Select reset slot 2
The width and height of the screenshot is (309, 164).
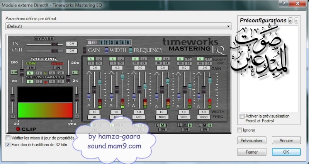[107, 43]
